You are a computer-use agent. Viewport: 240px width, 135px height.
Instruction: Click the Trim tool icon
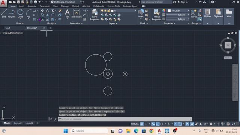[x=53, y=11]
